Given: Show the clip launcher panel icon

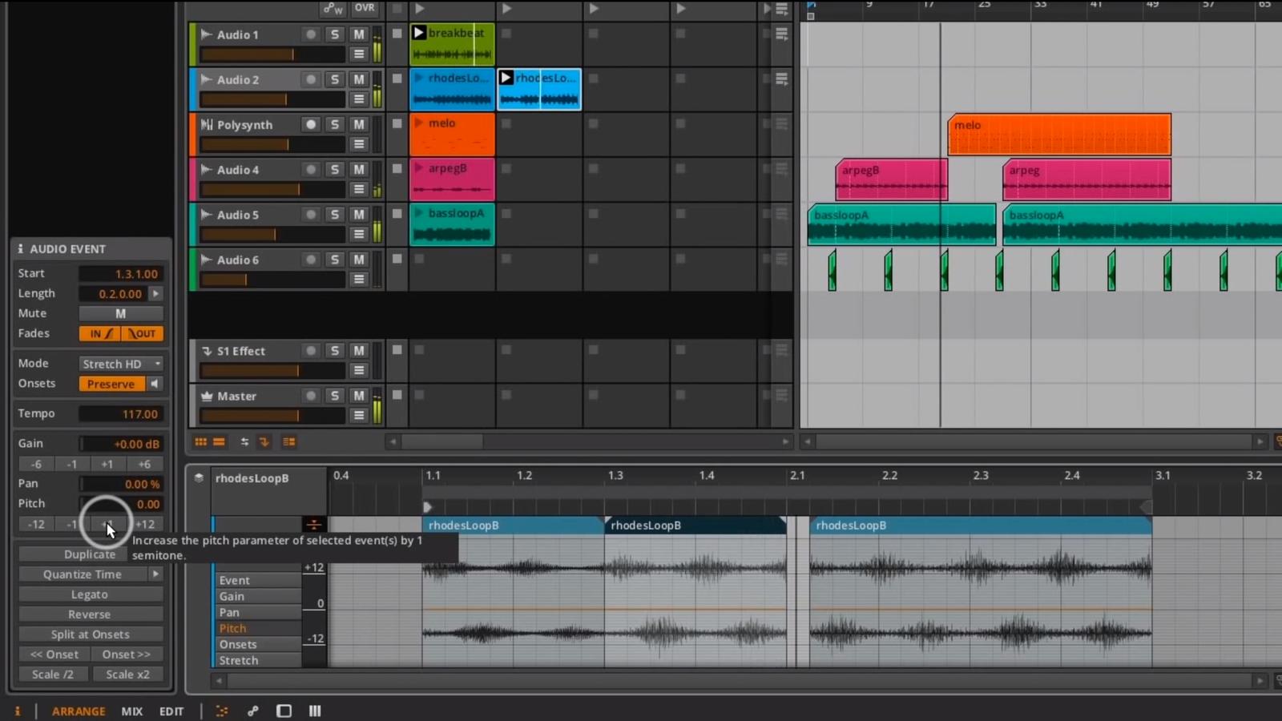Looking at the screenshot, I should pos(200,441).
